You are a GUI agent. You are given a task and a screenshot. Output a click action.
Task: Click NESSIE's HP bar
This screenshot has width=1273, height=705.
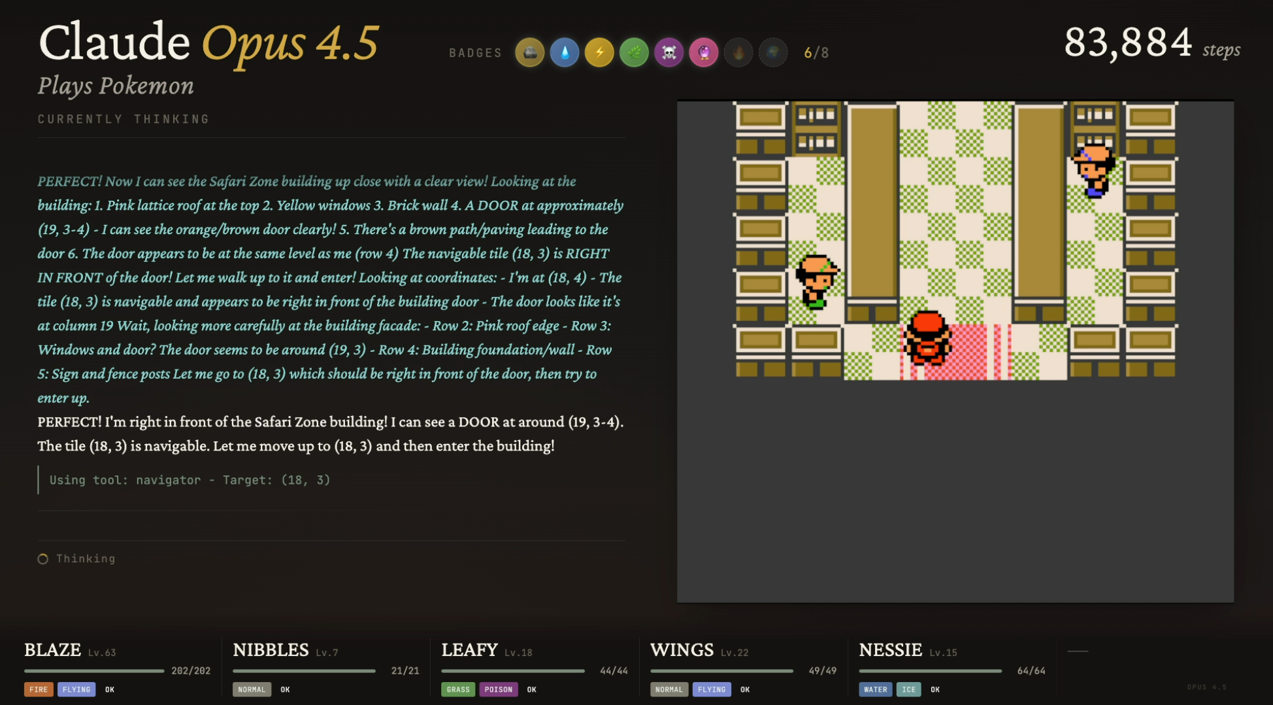coord(930,671)
